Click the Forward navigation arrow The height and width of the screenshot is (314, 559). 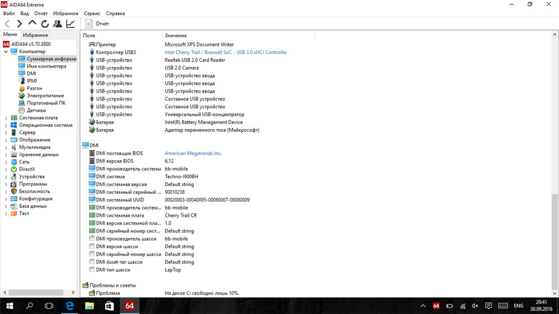coord(19,24)
